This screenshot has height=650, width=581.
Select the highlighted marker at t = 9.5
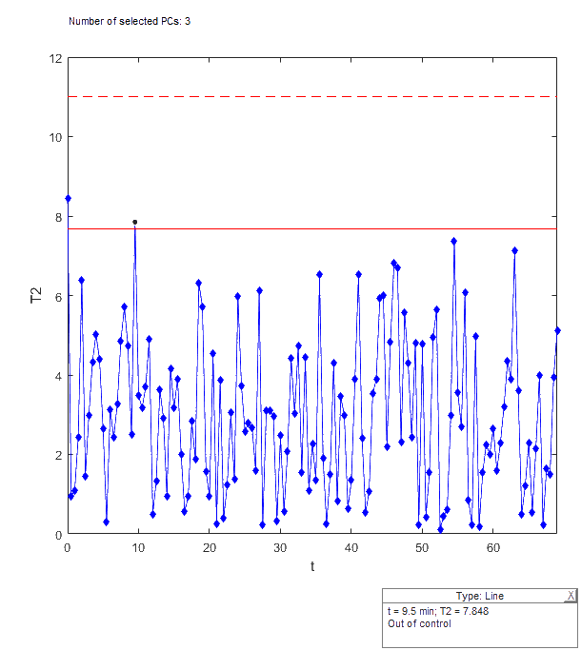point(134,223)
